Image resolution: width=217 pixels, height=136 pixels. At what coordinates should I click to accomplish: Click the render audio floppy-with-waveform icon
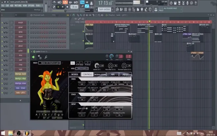pos(179,3)
